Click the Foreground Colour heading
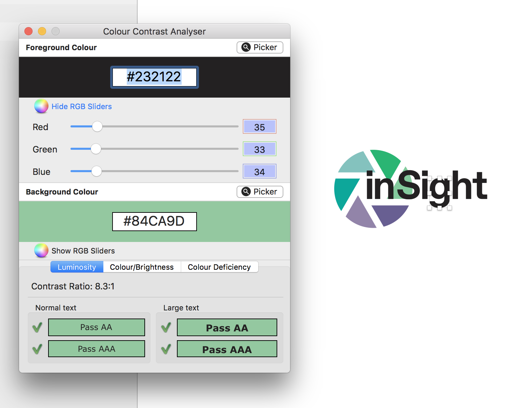This screenshot has height=408, width=524. coord(61,47)
